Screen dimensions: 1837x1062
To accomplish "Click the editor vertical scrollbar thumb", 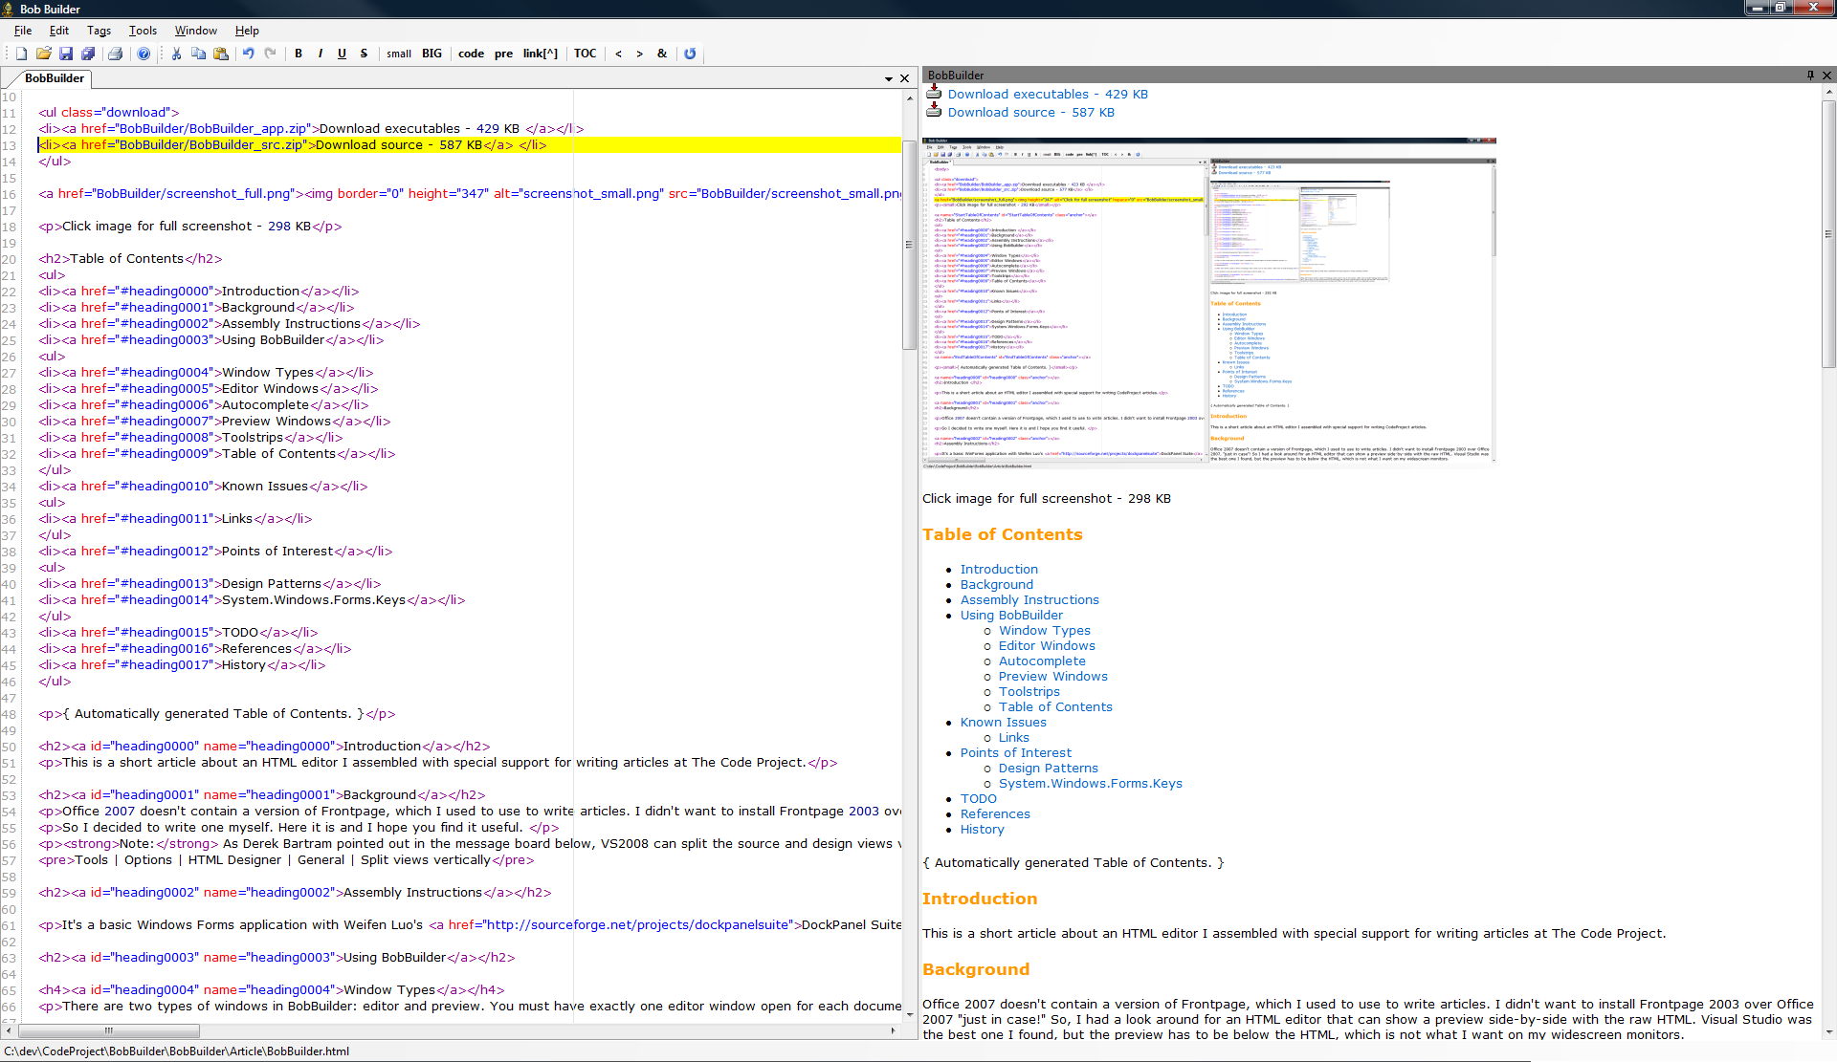I will tap(909, 246).
